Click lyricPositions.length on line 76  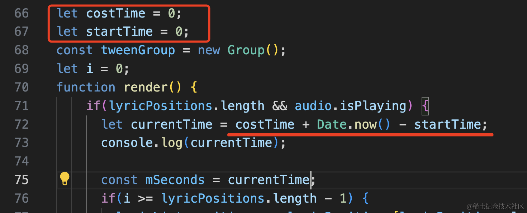pos(239,198)
